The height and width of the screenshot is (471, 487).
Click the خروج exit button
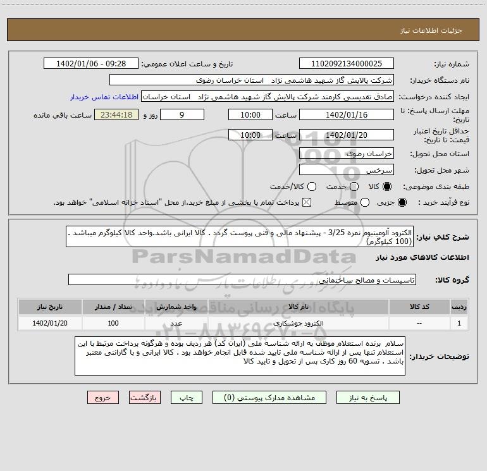(x=103, y=398)
